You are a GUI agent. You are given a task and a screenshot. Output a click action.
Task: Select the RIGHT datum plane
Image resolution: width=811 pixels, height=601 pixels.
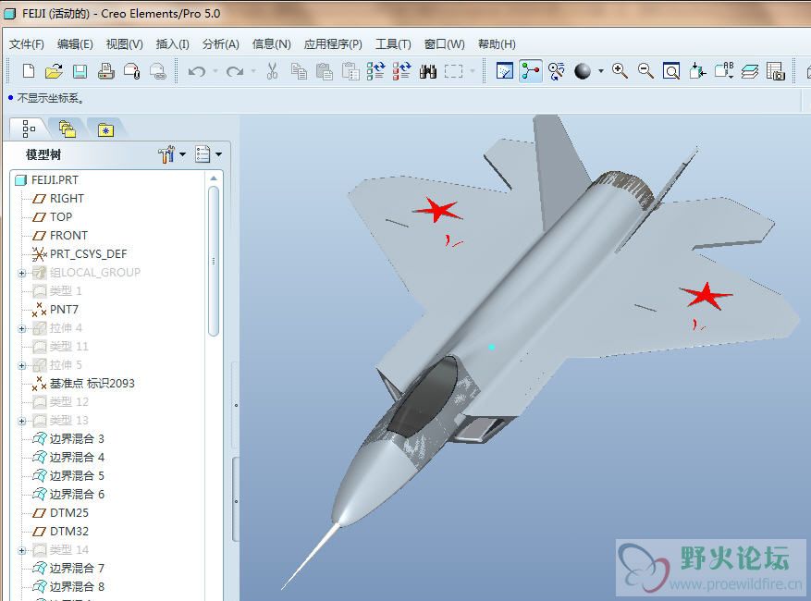67,199
